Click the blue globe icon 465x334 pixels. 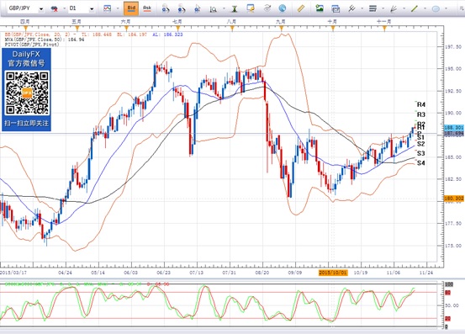tap(283, 8)
